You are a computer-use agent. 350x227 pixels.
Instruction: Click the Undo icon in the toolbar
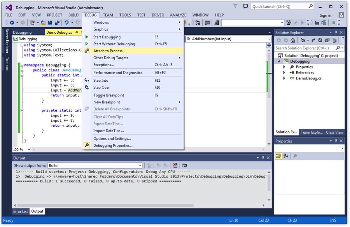pyautogui.click(x=66, y=23)
